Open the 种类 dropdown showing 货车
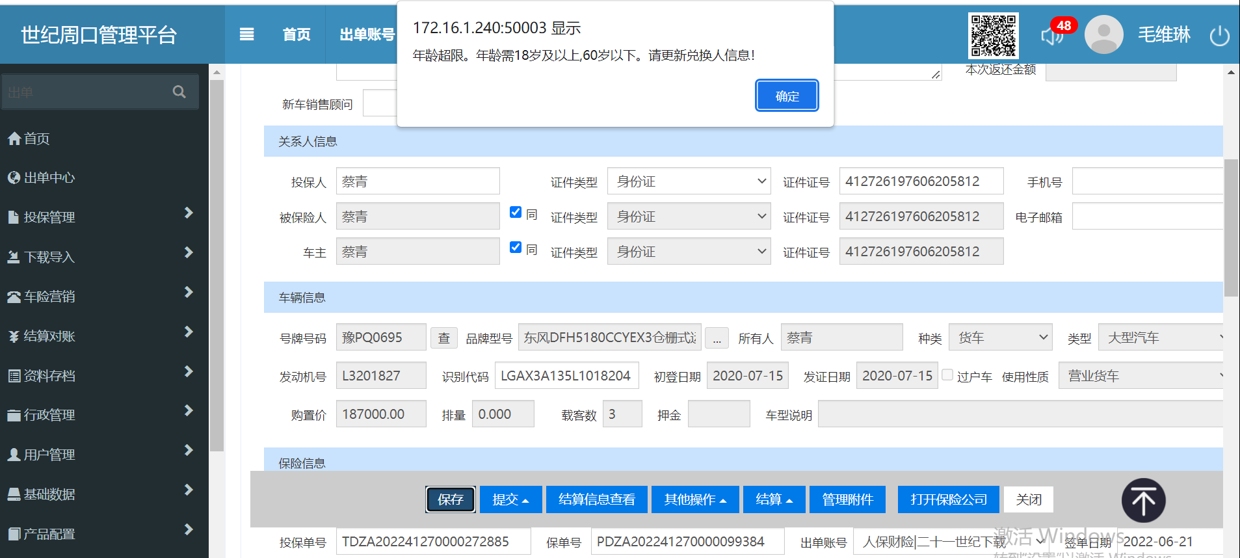 pos(1001,338)
